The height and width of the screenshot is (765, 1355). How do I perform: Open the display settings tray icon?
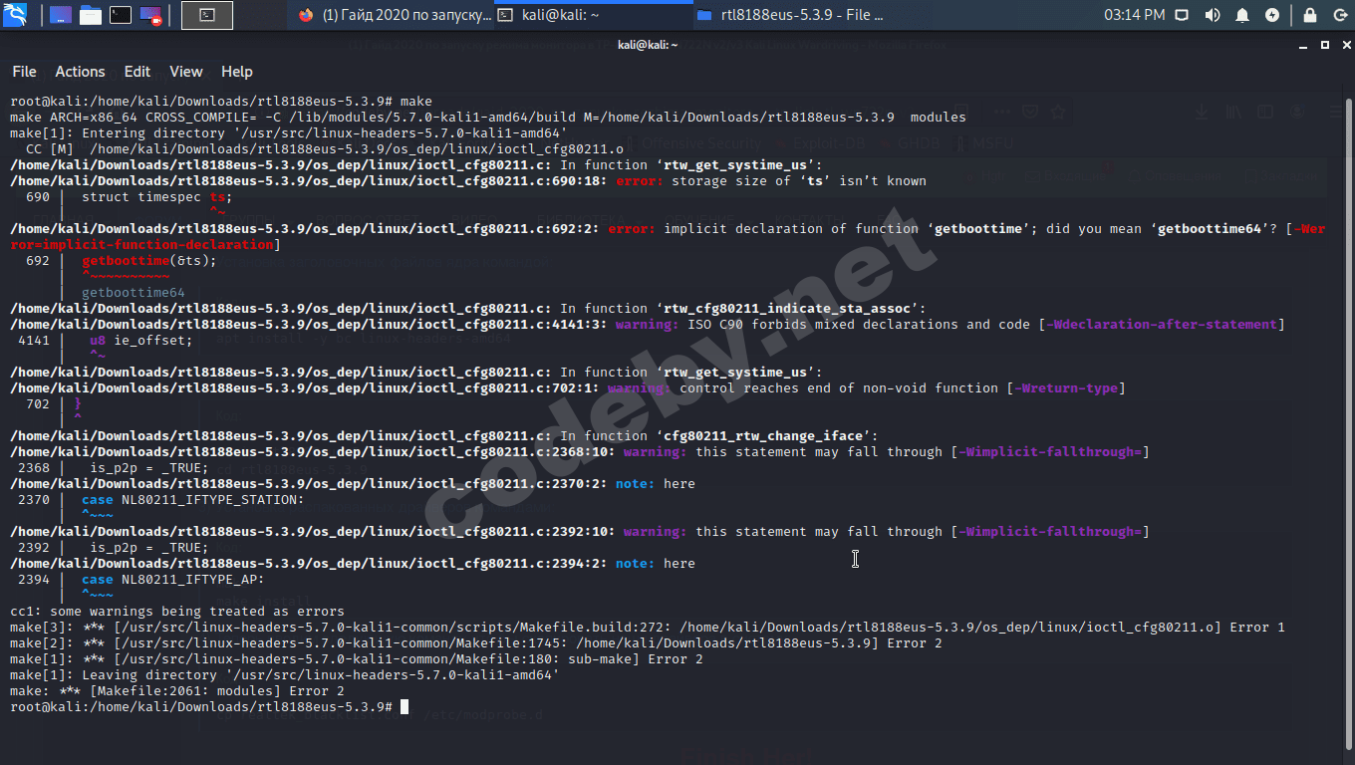pyautogui.click(x=1183, y=14)
